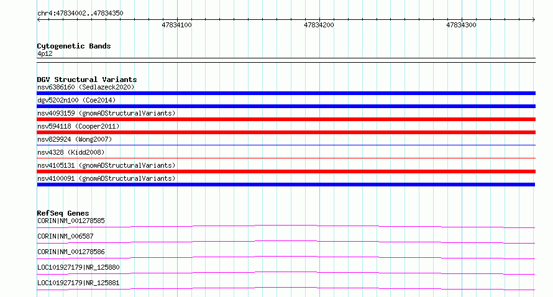Click the blue bar under nsv4100091
The image size is (553, 297).
(286, 185)
